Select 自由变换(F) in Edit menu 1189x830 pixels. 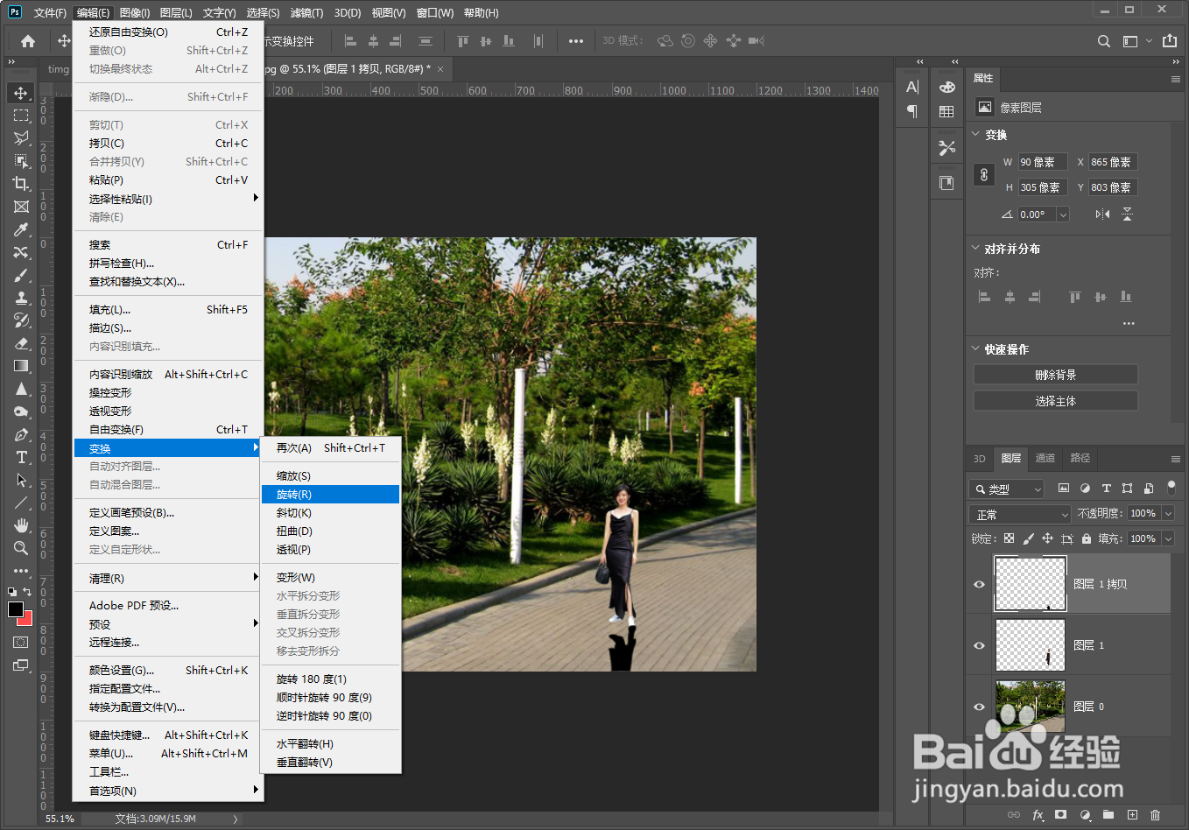point(169,430)
